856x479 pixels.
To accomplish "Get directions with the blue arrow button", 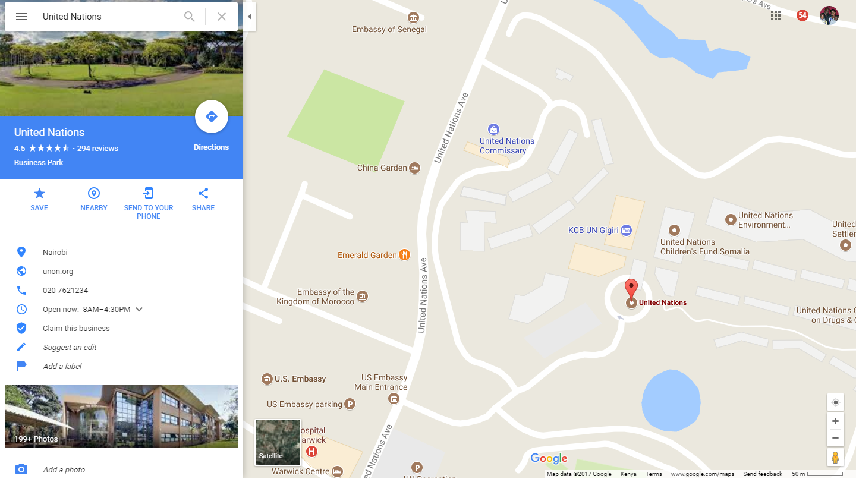I will pyautogui.click(x=212, y=116).
